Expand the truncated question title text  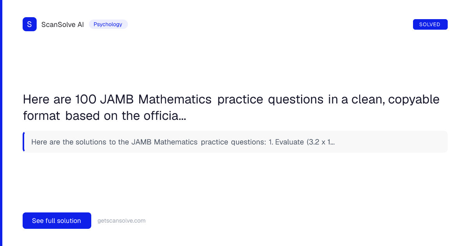(231, 107)
